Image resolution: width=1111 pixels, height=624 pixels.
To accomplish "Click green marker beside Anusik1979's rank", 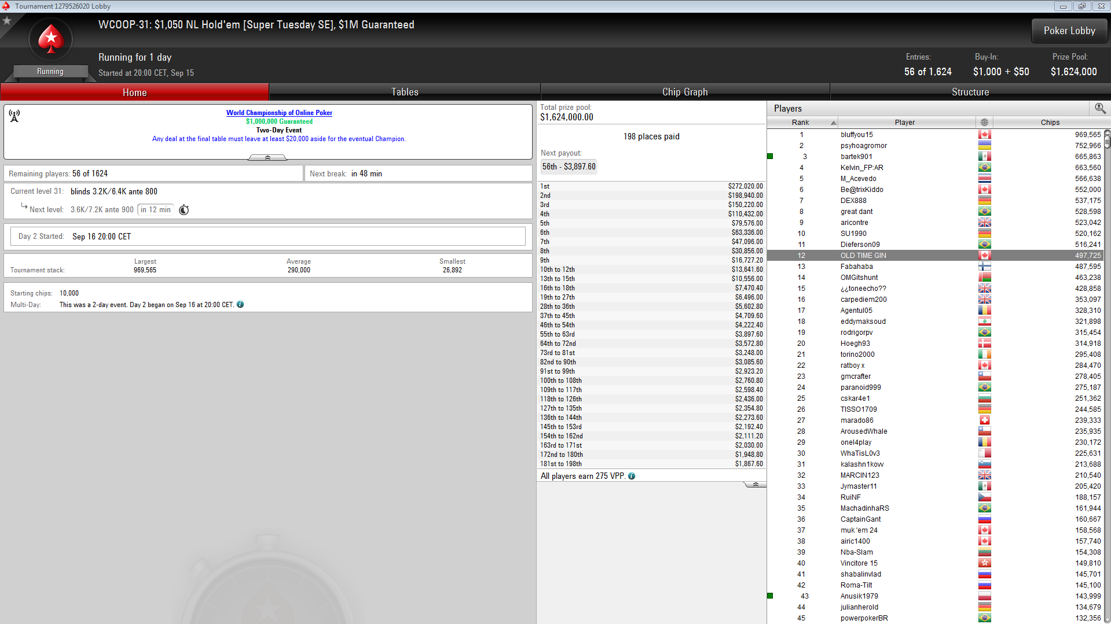I will [770, 596].
